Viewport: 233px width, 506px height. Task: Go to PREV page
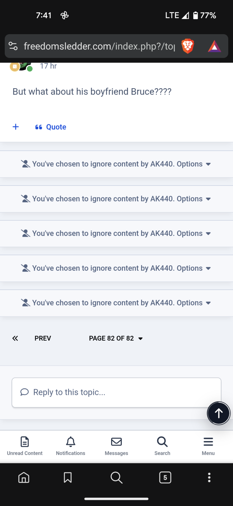pos(43,338)
